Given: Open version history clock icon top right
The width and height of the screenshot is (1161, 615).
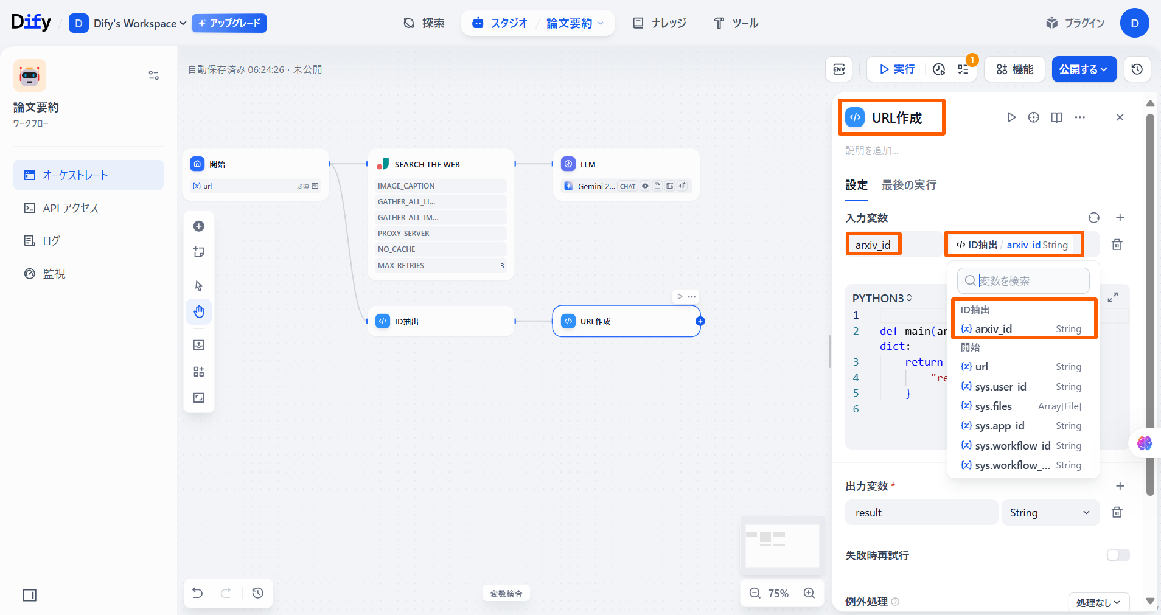Looking at the screenshot, I should [x=1137, y=69].
